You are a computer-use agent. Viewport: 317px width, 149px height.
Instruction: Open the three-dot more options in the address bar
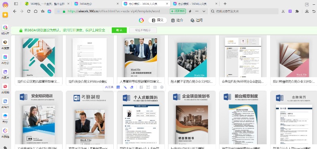point(197,11)
